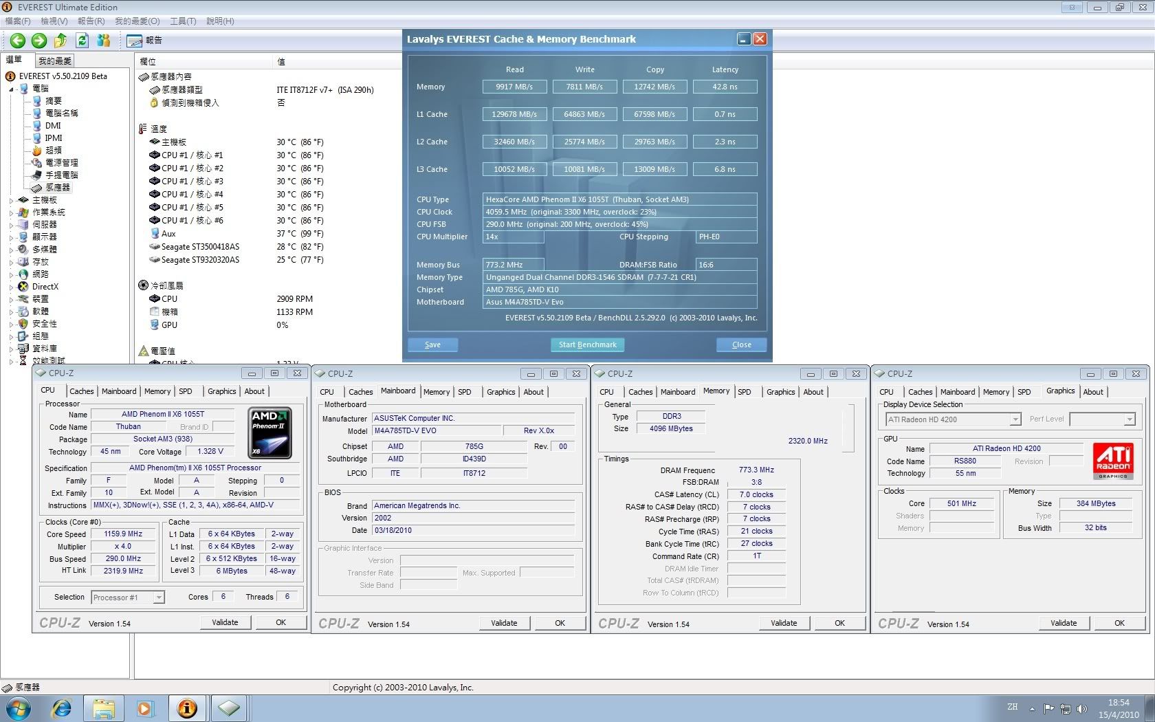Click the green Forward arrow toolbar icon

point(39,41)
